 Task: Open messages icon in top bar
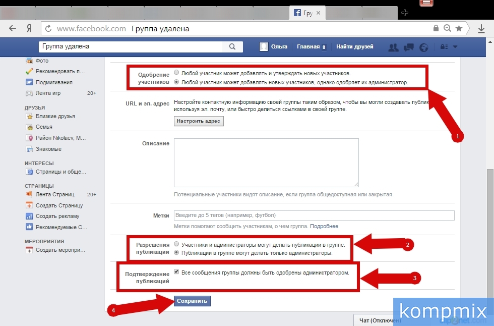pos(409,47)
